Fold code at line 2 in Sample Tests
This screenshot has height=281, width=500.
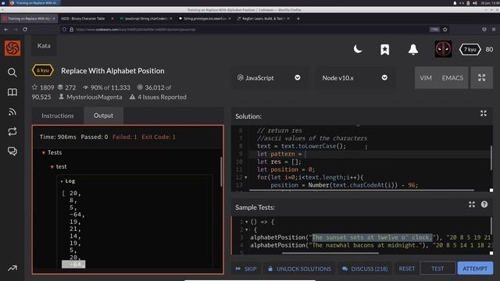pyautogui.click(x=247, y=229)
